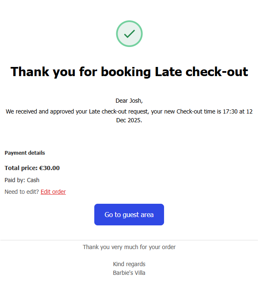Click the 'Paid by: Cash' line
This screenshot has width=260, height=289.
click(22, 180)
